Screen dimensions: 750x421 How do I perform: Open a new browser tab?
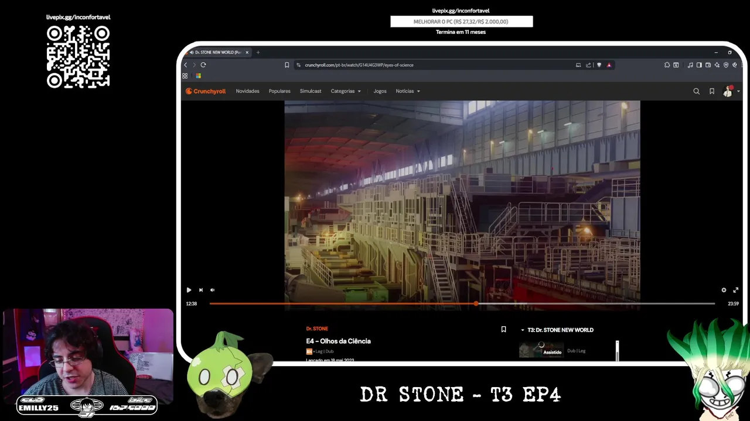258,52
